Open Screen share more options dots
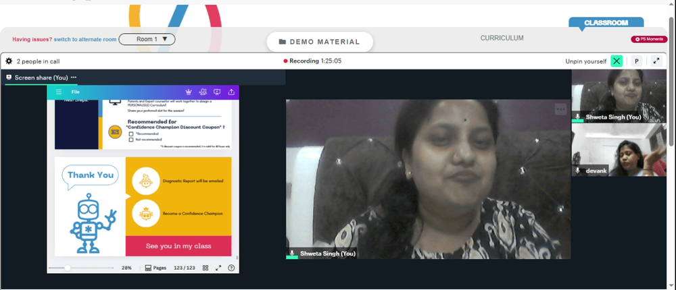The width and height of the screenshot is (676, 290). [x=74, y=78]
